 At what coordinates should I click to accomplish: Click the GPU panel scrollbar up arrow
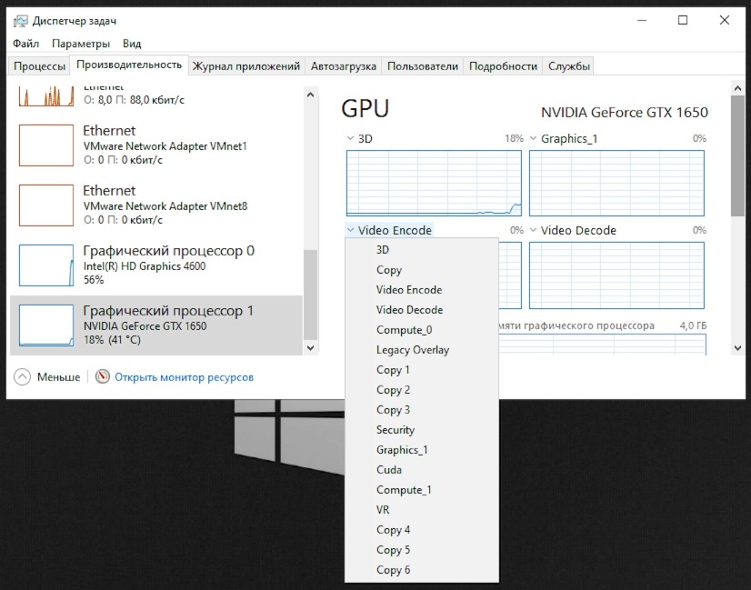coord(737,88)
